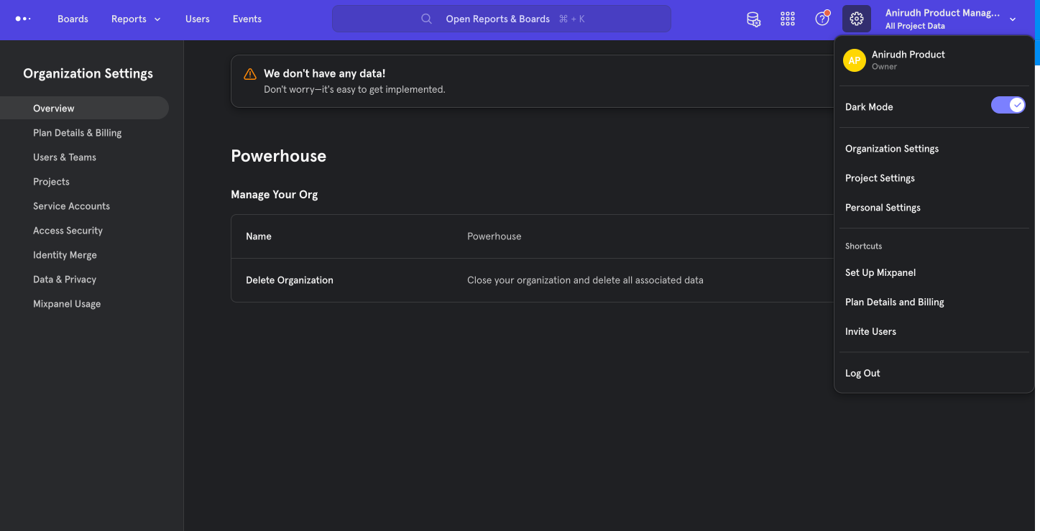1040x531 pixels.
Task: Click the Mixpanel logo icon
Action: pyautogui.click(x=23, y=19)
